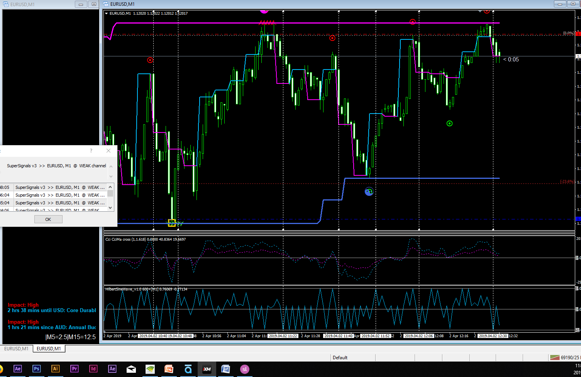Image resolution: width=581 pixels, height=377 pixels.
Task: Open PowerPoint from the taskbar
Action: point(169,369)
